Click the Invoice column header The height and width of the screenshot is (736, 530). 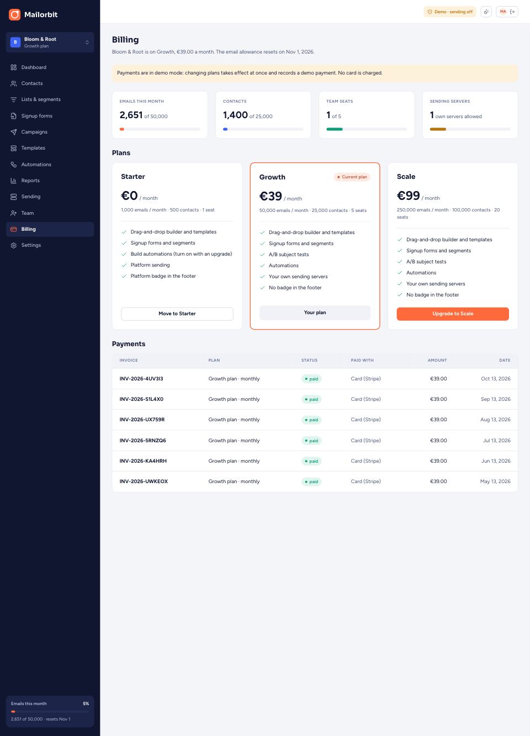(x=129, y=361)
